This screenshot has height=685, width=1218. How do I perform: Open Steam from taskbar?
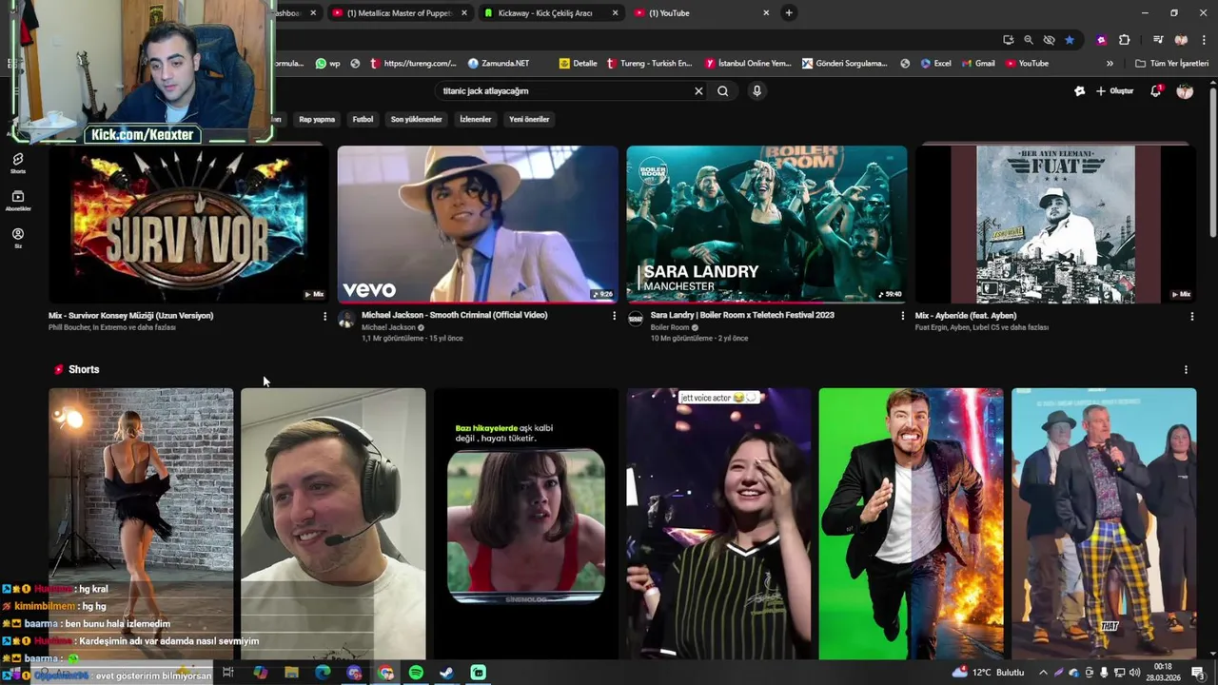[x=446, y=673]
